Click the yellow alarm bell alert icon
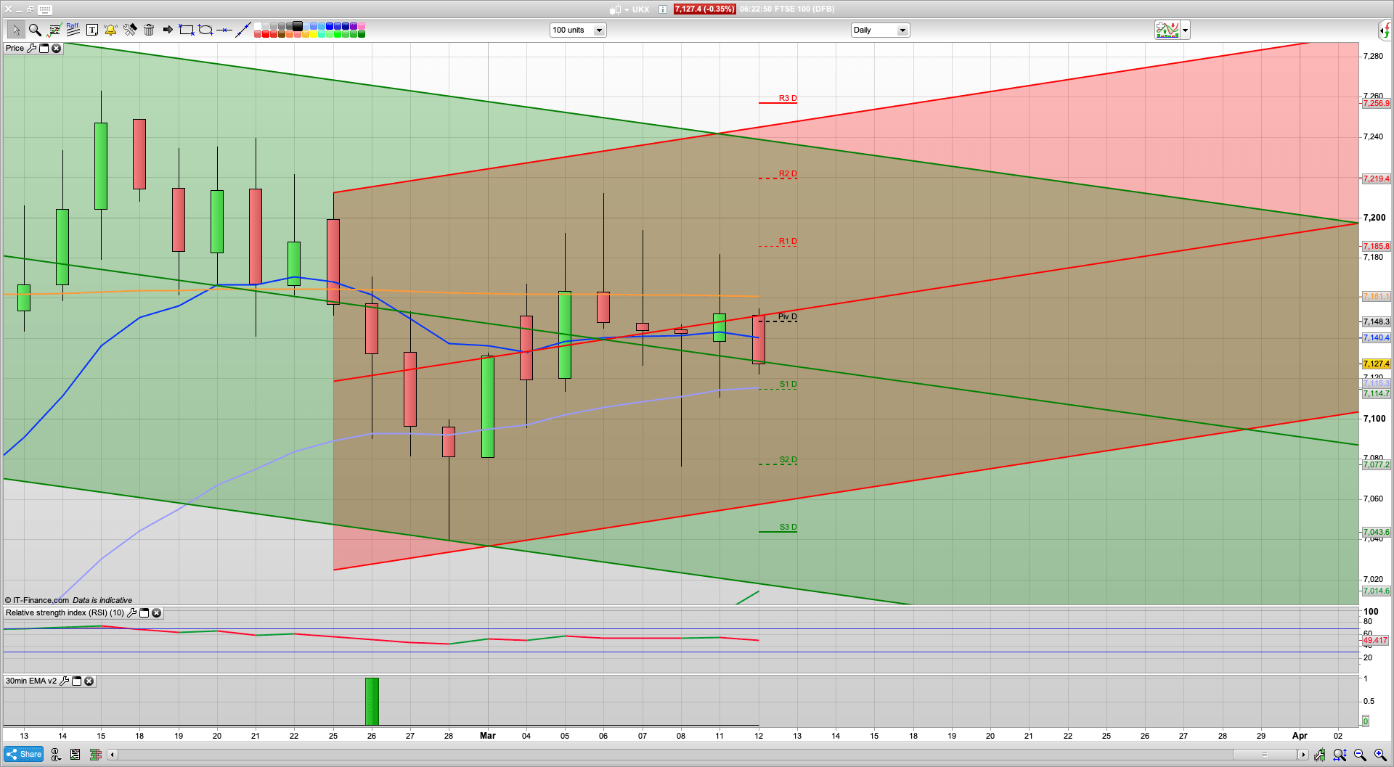Viewport: 1394px width, 767px height. pos(110,30)
